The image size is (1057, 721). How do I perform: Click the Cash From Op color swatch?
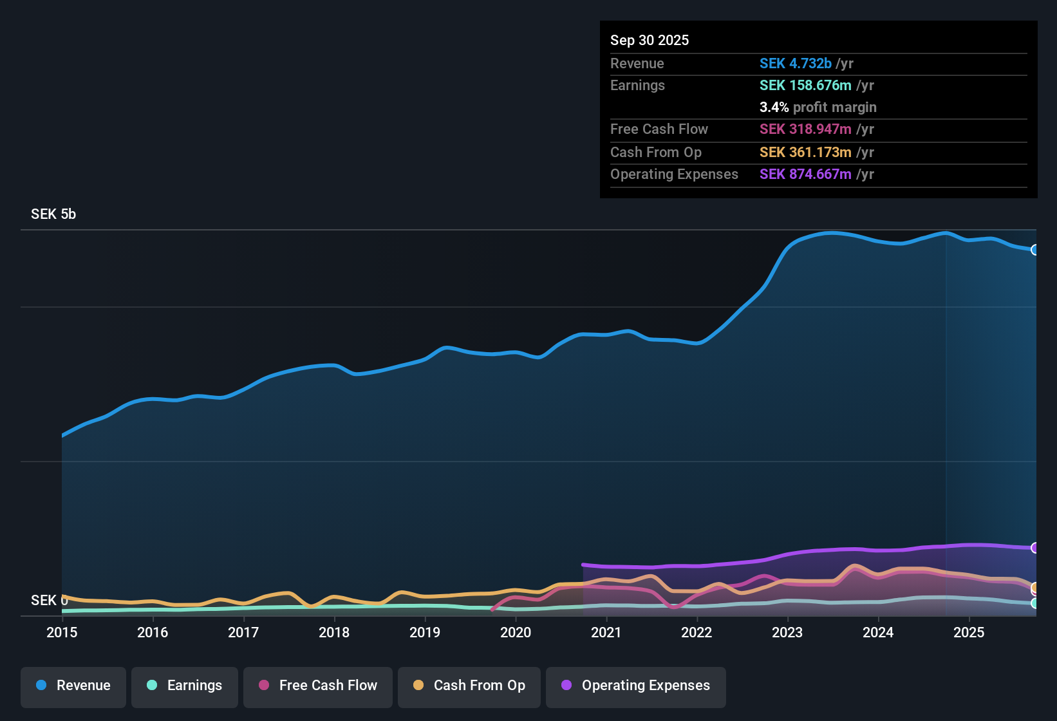pyautogui.click(x=418, y=686)
